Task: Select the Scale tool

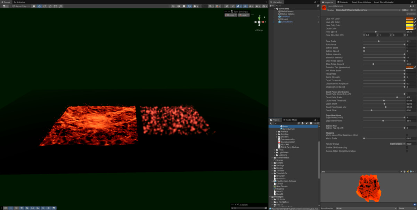Action: tap(50, 6)
